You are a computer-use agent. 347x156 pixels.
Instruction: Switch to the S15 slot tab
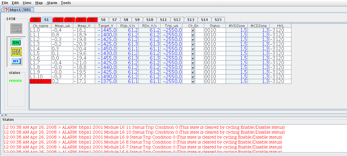point(218,20)
